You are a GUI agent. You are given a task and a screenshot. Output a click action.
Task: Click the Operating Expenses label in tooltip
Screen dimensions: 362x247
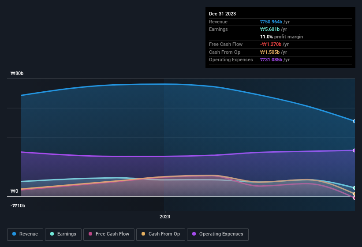click(231, 60)
